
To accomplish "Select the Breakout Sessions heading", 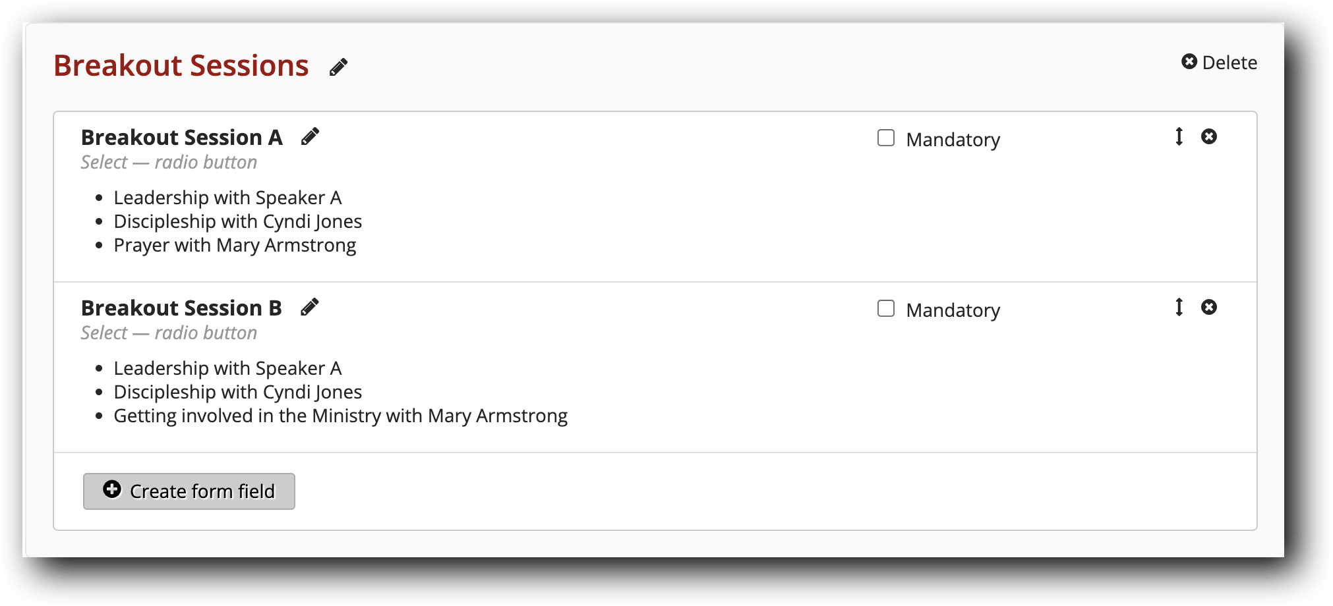I will tap(181, 65).
